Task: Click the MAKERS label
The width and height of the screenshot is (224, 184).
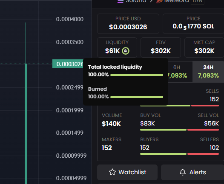Action: pyautogui.click(x=112, y=139)
